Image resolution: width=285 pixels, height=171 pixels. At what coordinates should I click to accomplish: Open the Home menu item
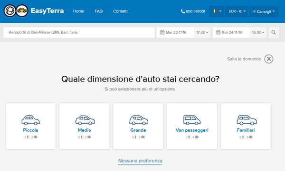coord(78,11)
